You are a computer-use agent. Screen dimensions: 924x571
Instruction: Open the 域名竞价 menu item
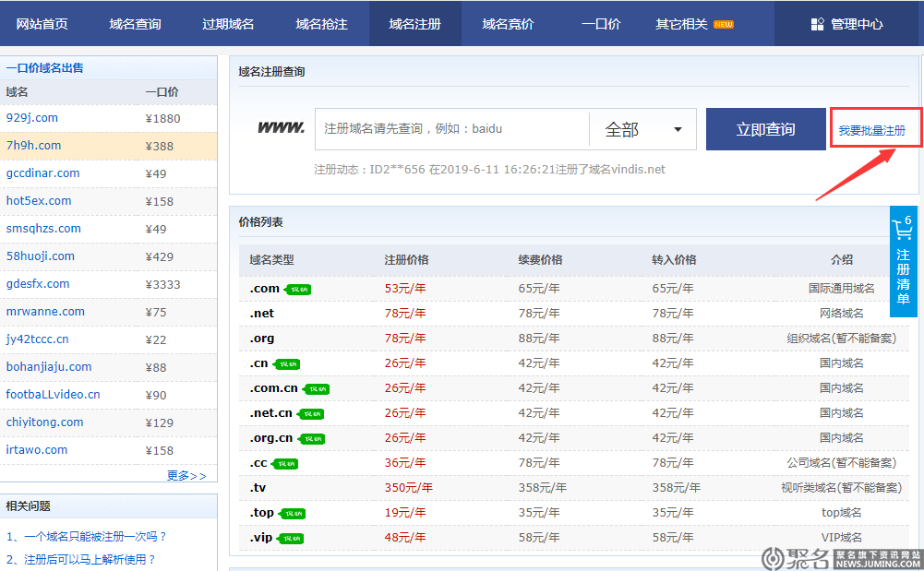(x=508, y=24)
